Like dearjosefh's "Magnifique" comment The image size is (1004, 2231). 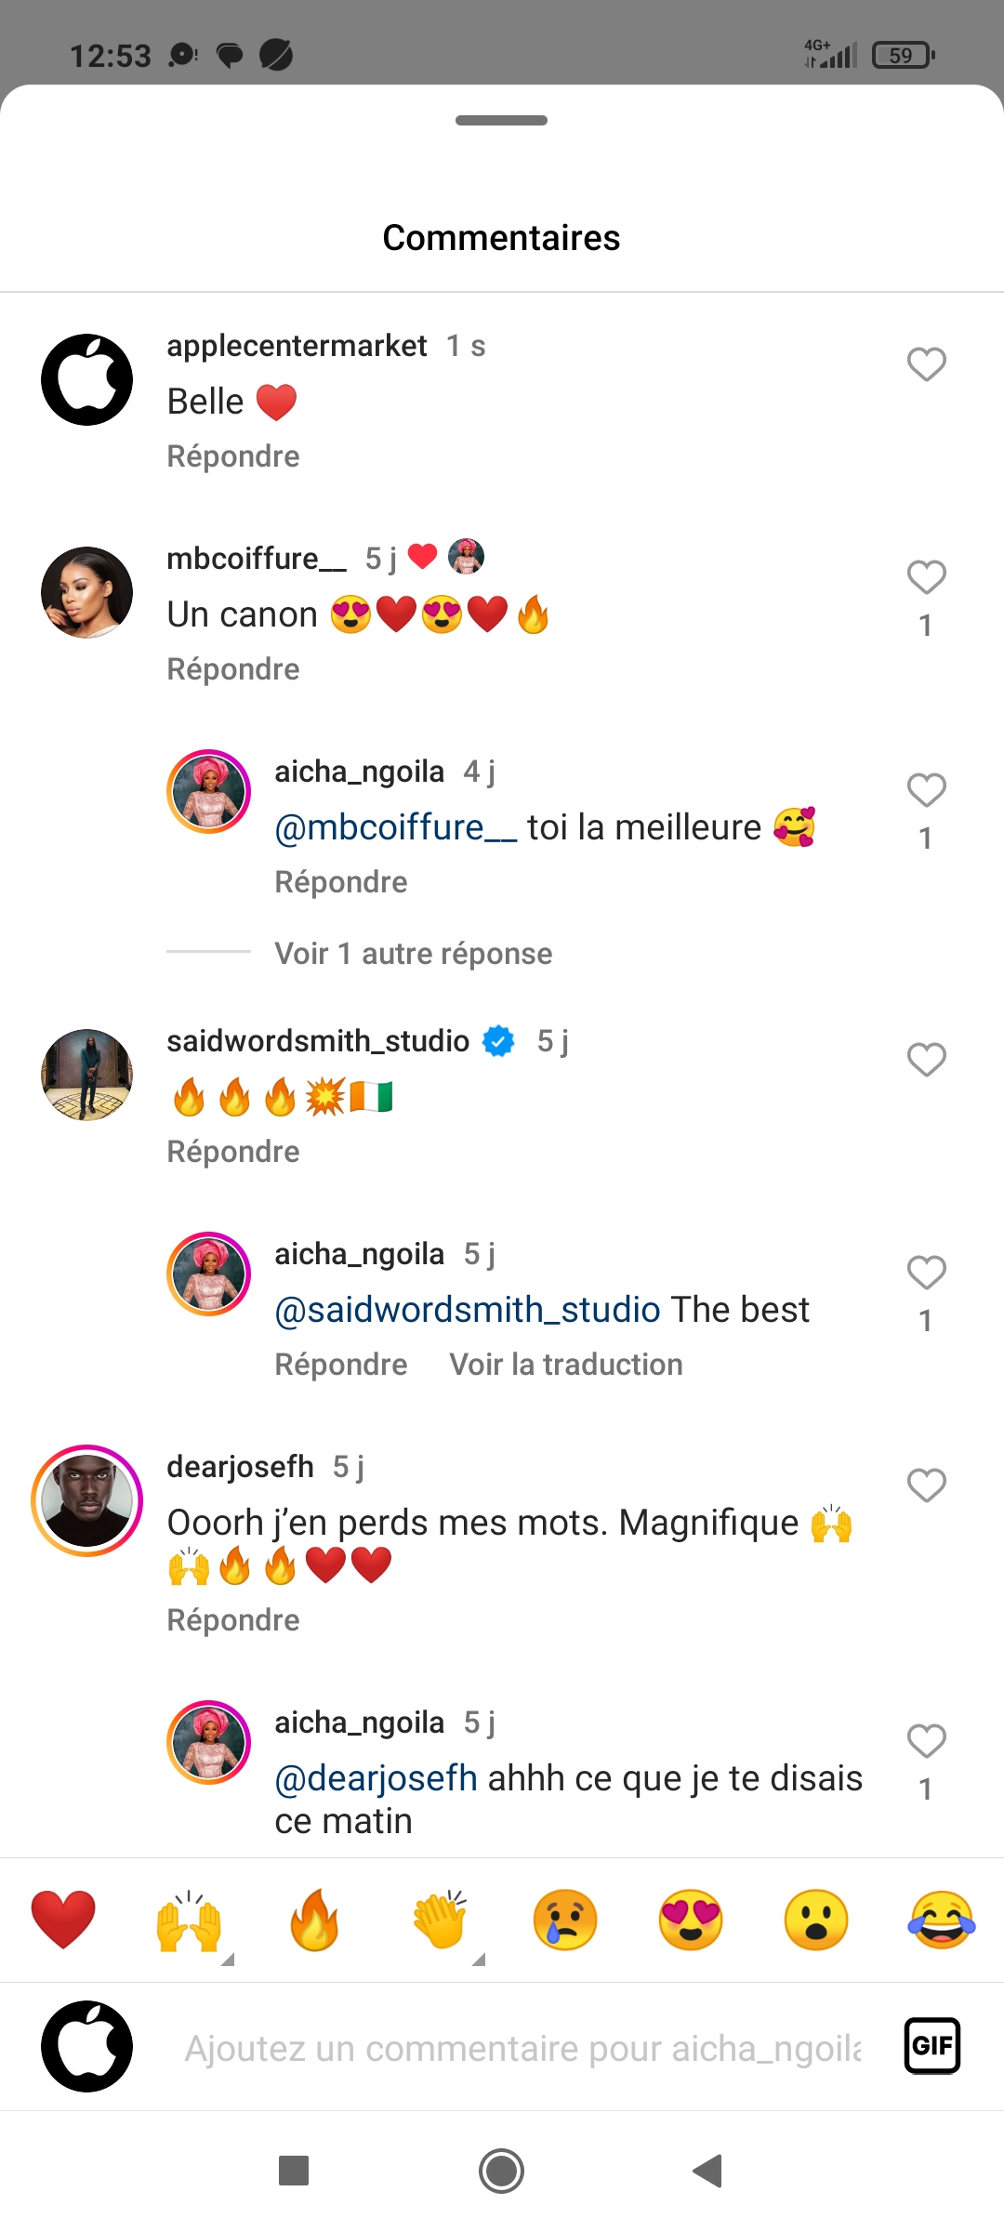[x=926, y=1485]
